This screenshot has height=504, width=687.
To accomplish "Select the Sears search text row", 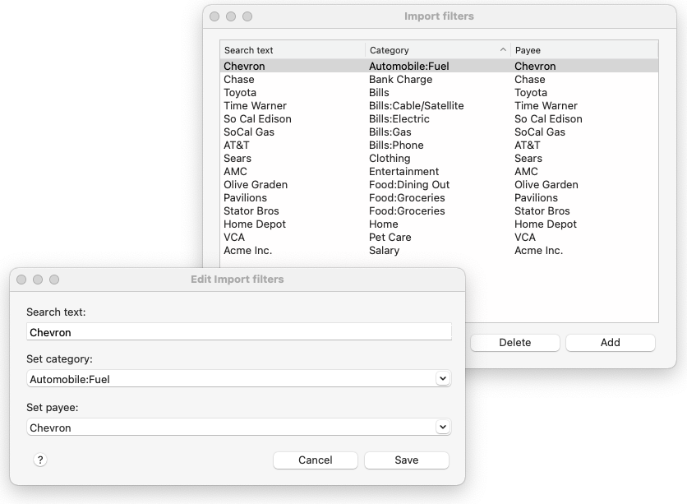I will click(x=237, y=158).
